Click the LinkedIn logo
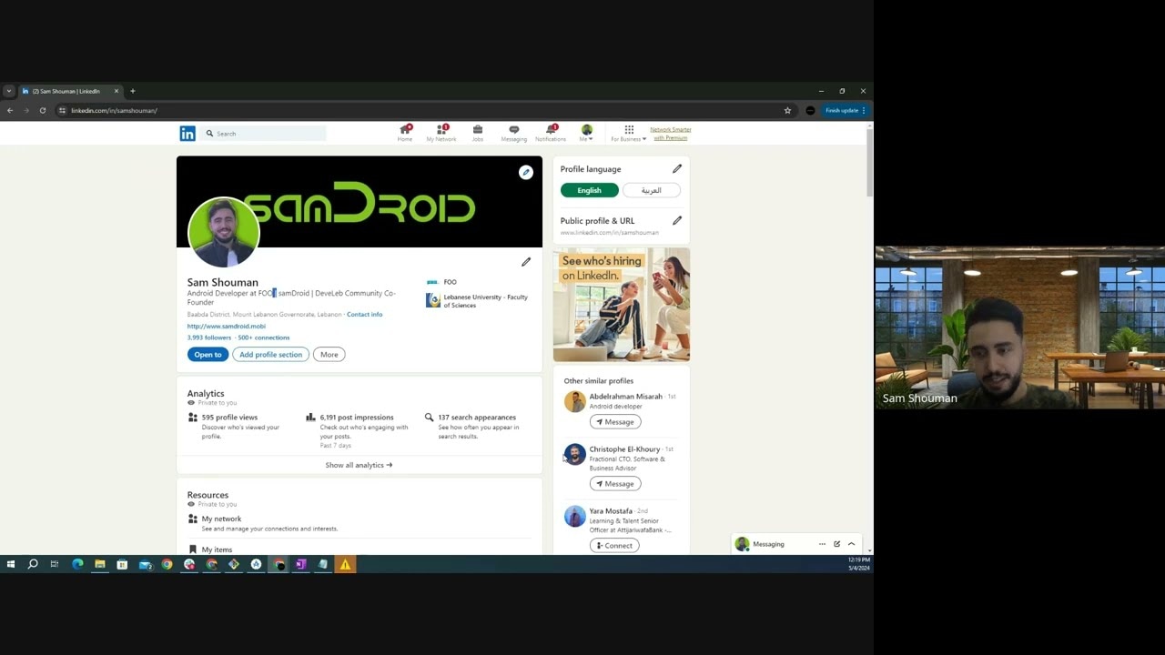 [x=187, y=134]
